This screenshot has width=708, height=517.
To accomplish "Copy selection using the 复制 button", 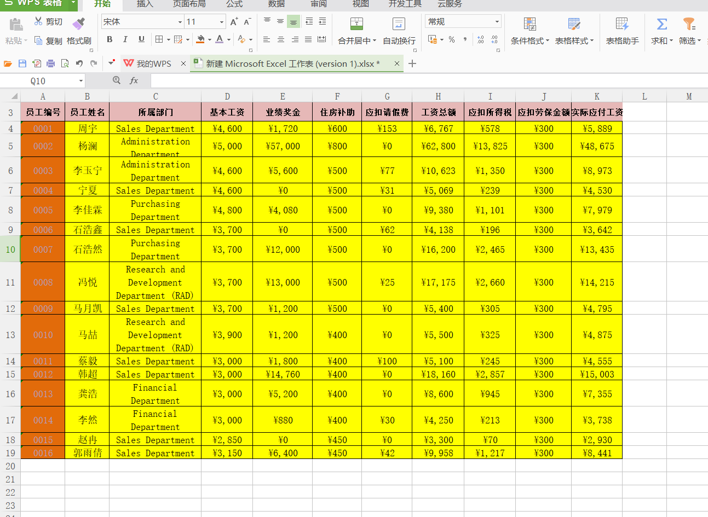I will tap(48, 40).
